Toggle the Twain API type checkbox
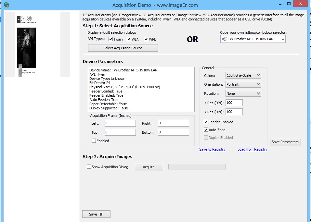The height and width of the screenshot is (222, 311). pos(111,39)
